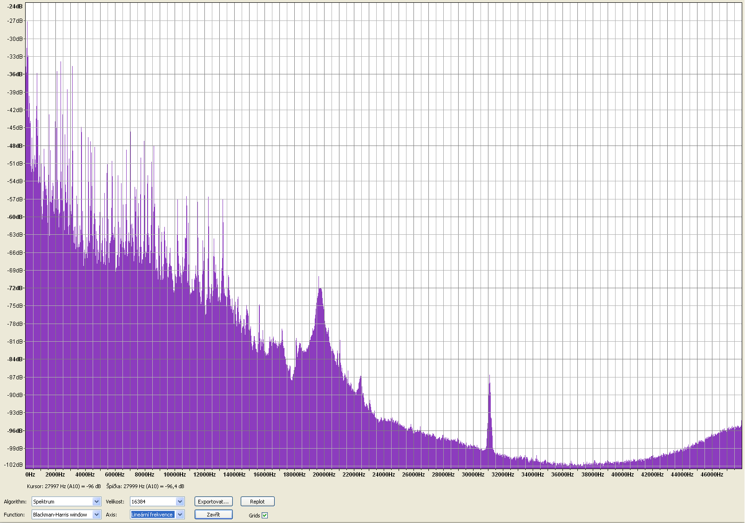Image resolution: width=745 pixels, height=523 pixels.
Task: Click the -24dB axis label
Action: pyautogui.click(x=15, y=7)
